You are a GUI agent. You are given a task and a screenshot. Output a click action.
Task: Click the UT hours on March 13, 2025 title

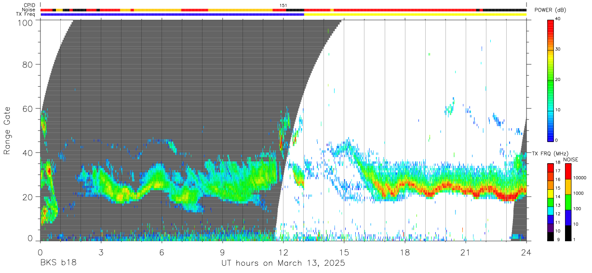click(x=283, y=264)
